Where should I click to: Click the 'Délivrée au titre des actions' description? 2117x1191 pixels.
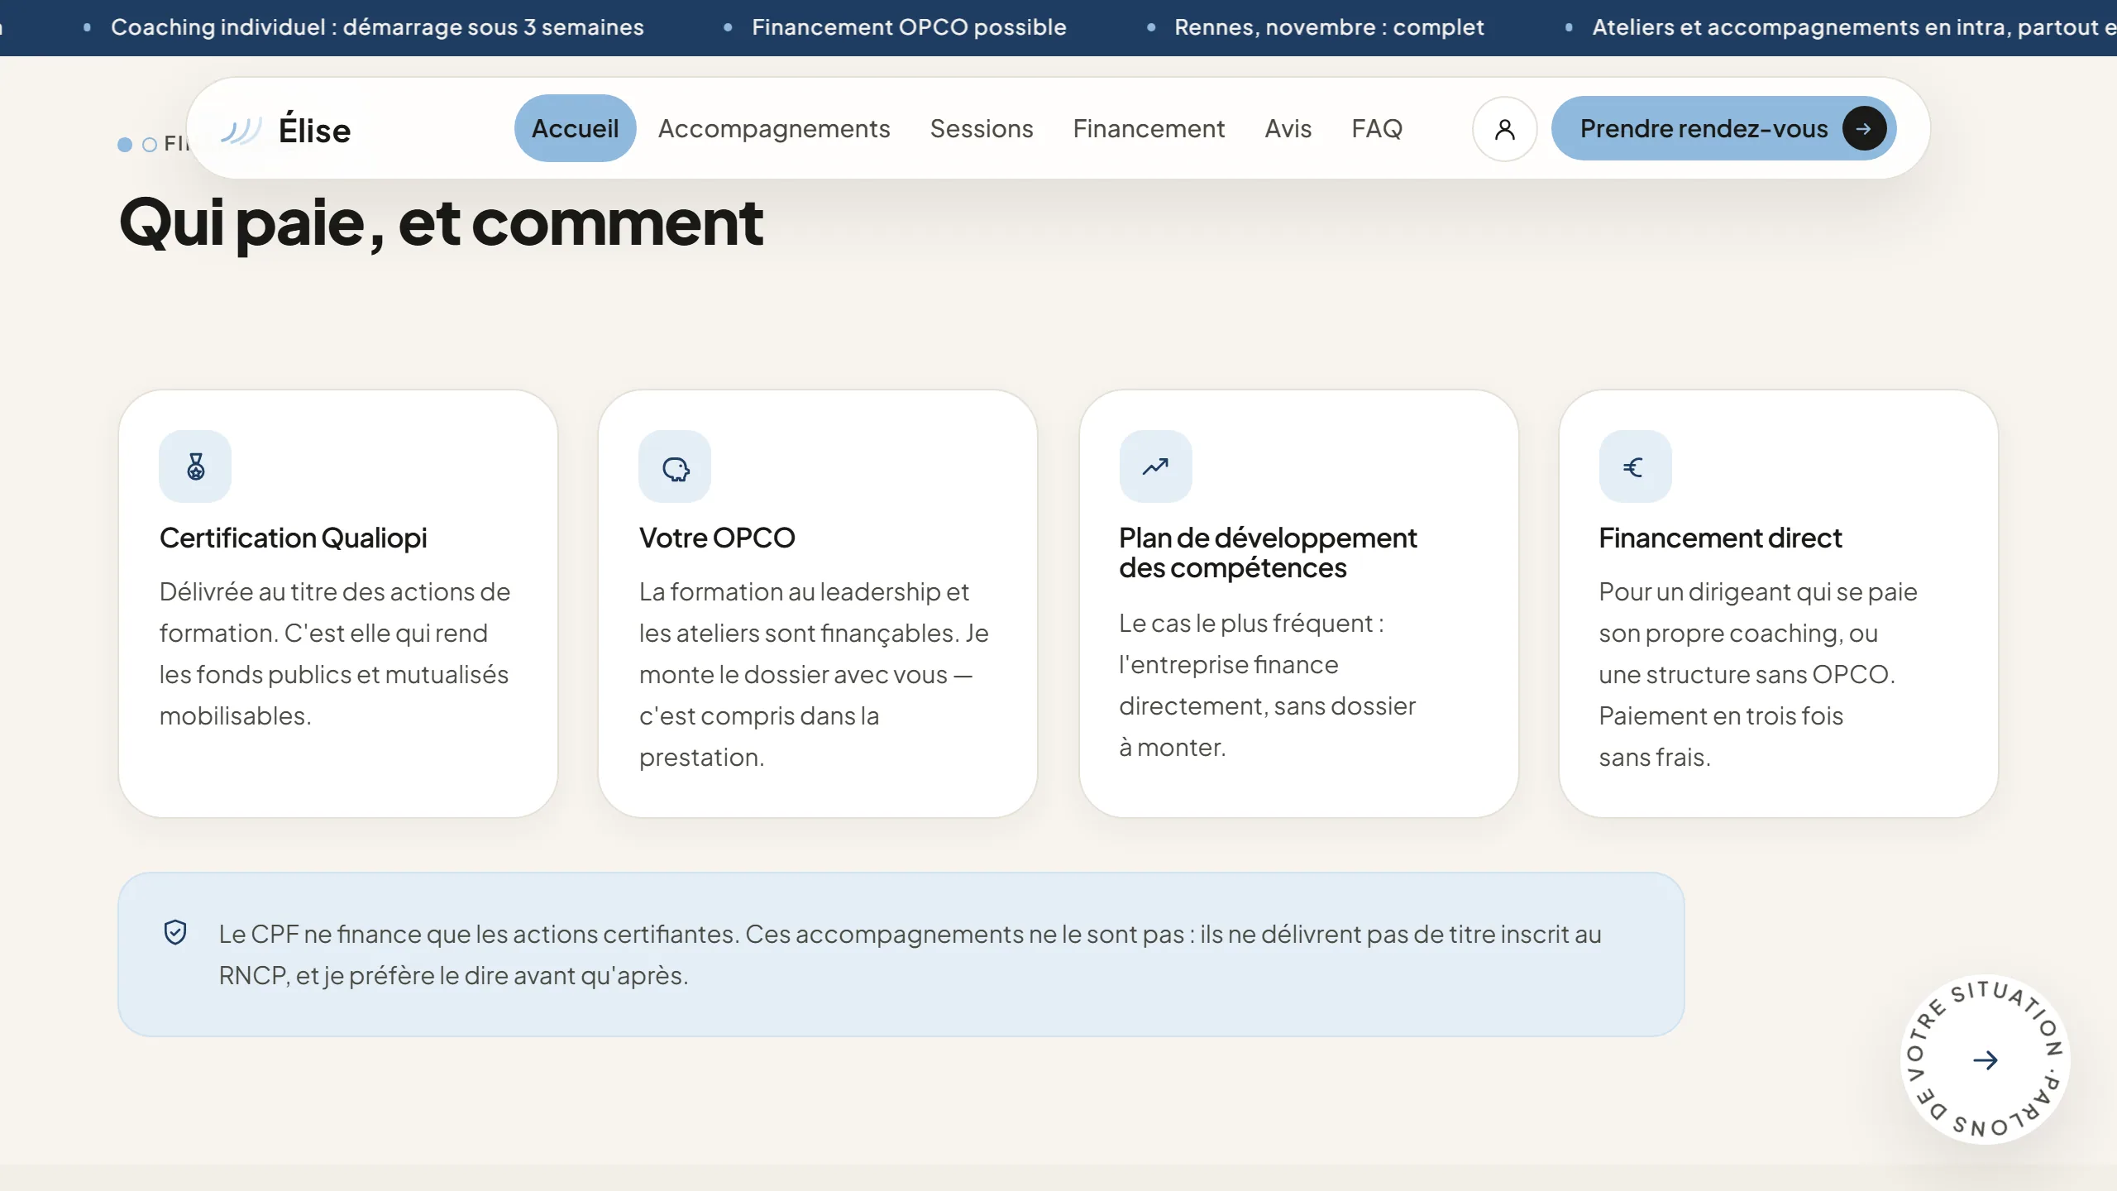pos(335,653)
